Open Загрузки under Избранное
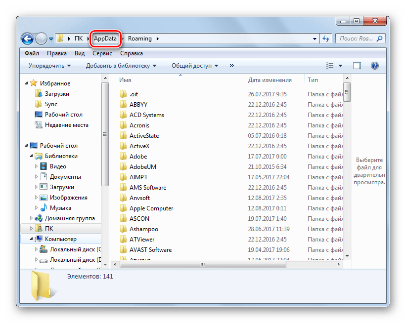Viewport: 406px width, 323px height. [x=57, y=94]
